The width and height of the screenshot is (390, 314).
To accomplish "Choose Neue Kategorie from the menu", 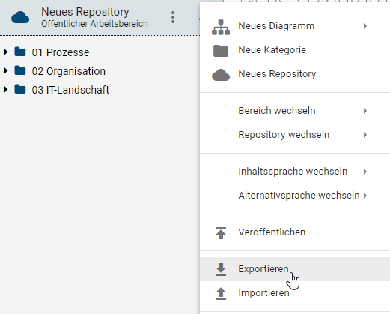I will point(295,50).
